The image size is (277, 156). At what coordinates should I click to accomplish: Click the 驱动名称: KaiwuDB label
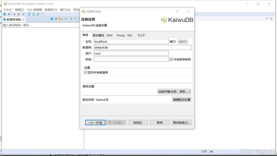[95, 100]
